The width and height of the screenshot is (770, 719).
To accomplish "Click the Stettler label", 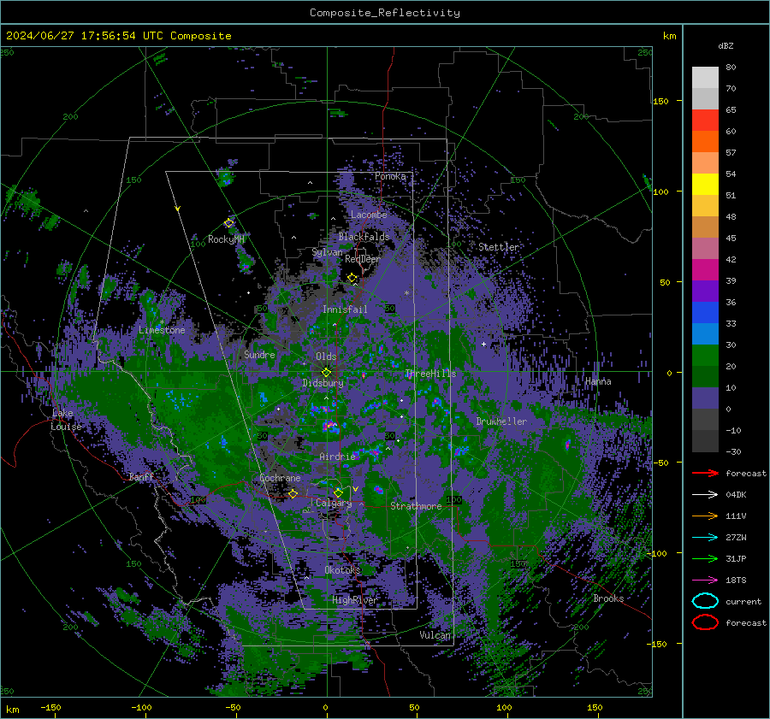I will (x=499, y=247).
